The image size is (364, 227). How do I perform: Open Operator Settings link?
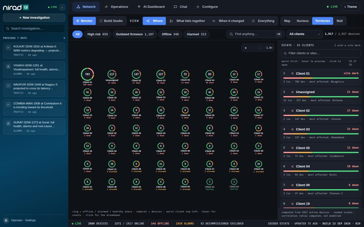coord(23,220)
